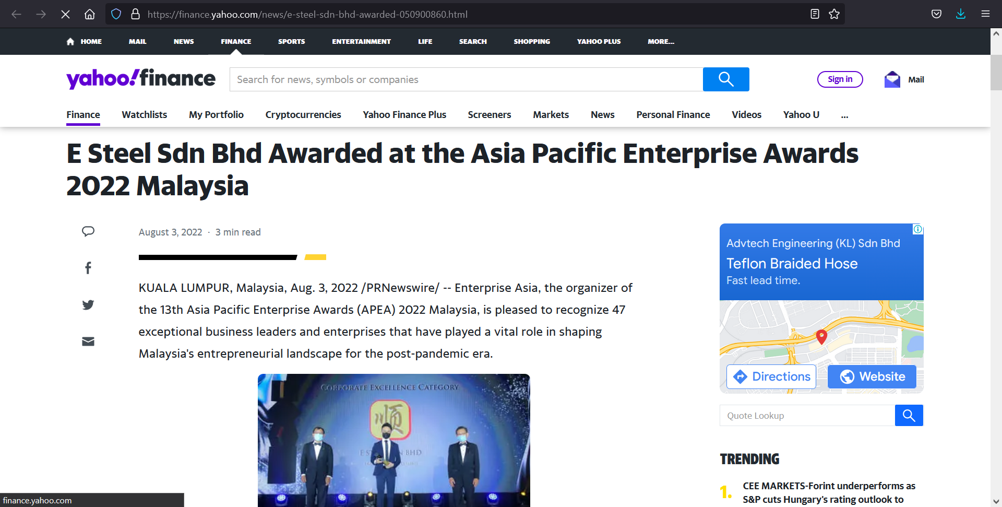Click the Directions button in the ad

click(x=771, y=376)
